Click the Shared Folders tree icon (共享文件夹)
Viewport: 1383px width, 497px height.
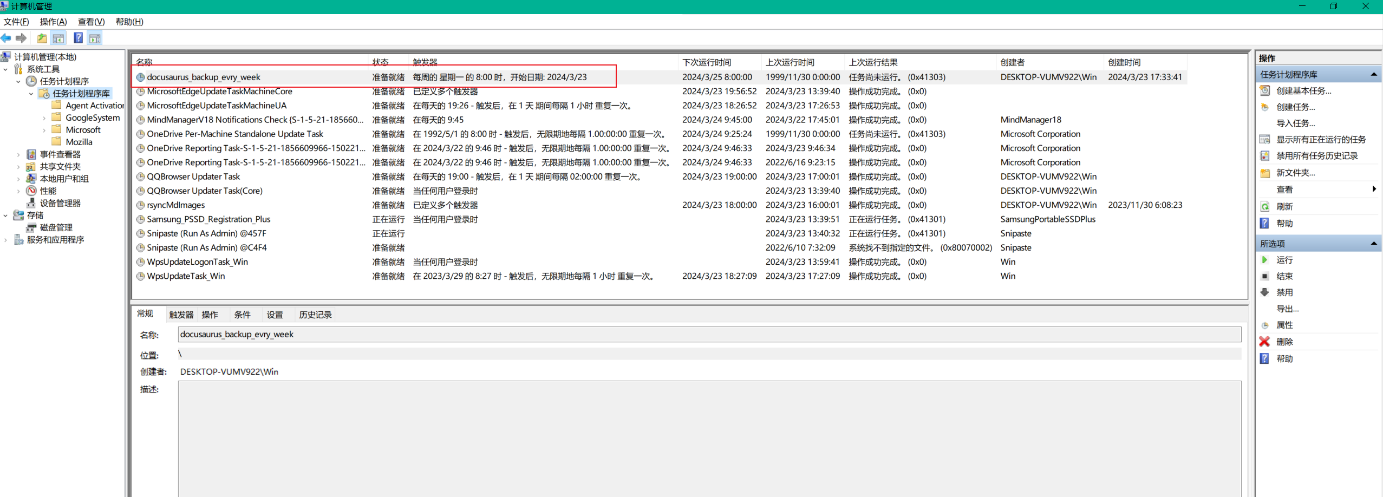[31, 166]
